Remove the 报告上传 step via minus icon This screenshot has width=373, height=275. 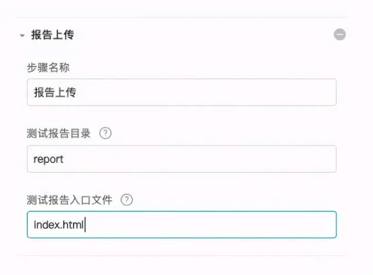339,34
